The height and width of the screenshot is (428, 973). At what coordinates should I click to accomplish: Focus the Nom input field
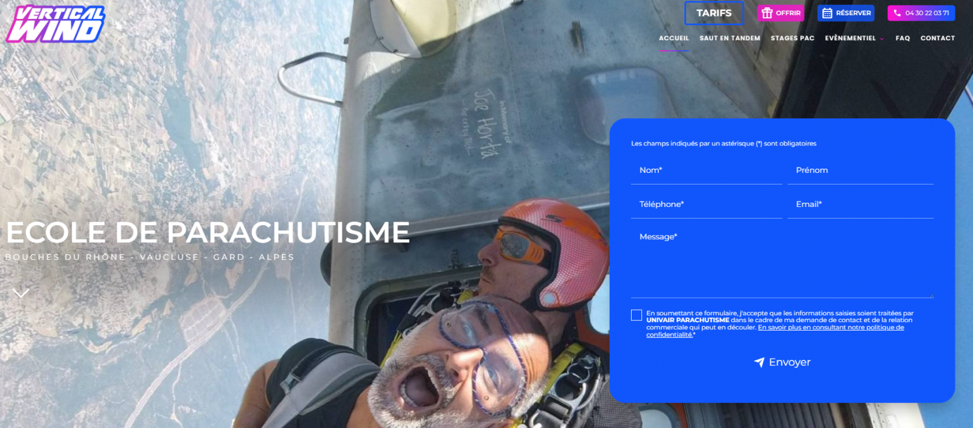tap(706, 171)
